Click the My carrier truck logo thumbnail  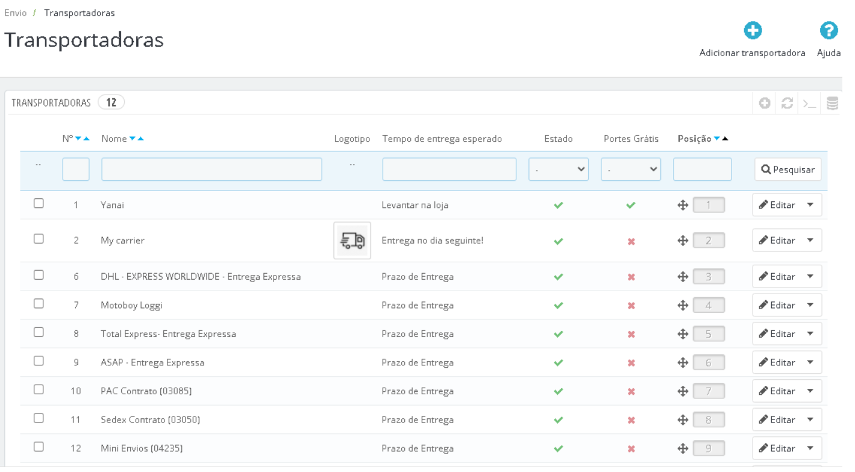352,241
